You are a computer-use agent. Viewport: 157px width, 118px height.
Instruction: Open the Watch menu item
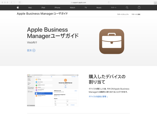72,8
